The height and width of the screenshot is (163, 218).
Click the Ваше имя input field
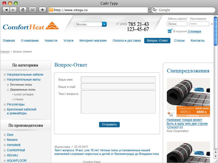[118, 79]
